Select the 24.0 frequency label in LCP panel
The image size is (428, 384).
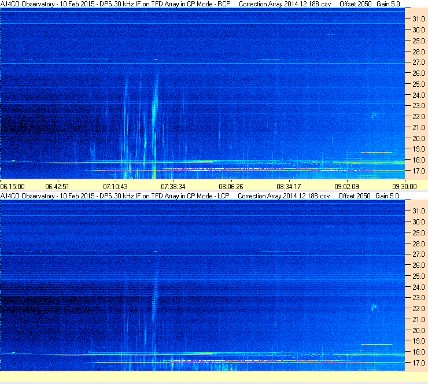(x=419, y=287)
